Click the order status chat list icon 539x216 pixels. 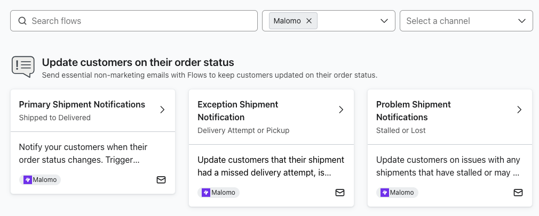pos(23,67)
